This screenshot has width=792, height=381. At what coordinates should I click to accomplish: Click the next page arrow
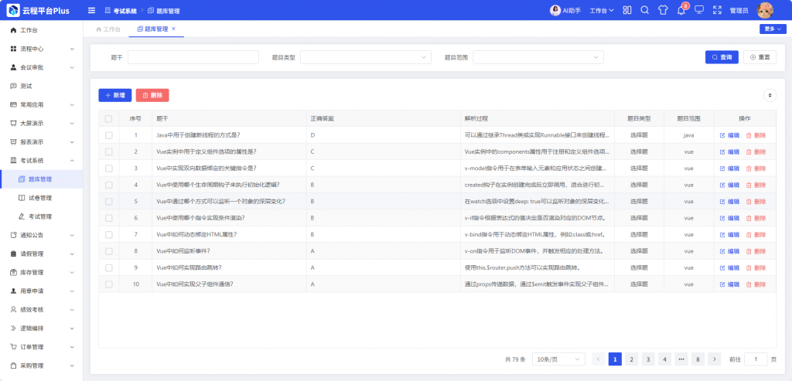714,359
